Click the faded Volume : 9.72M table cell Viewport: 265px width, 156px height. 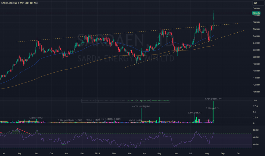(x=88, y=101)
